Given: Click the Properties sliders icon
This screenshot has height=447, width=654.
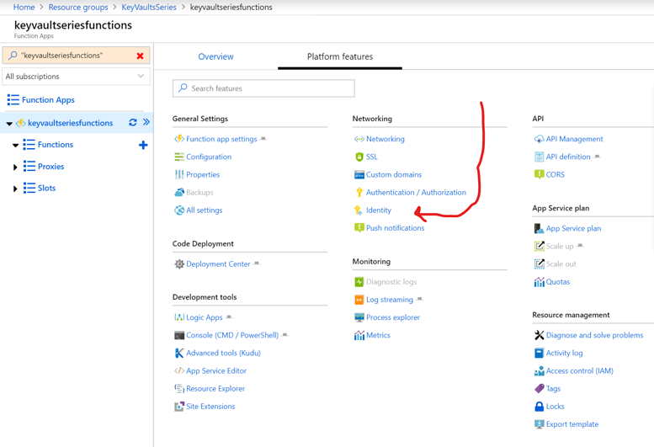Looking at the screenshot, I should (179, 175).
